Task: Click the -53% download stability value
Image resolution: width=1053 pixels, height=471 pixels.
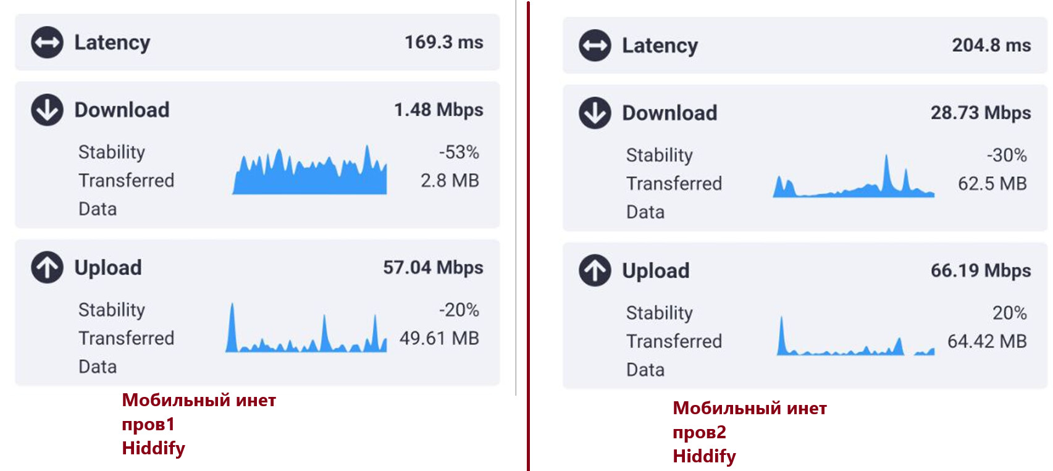Action: (459, 152)
